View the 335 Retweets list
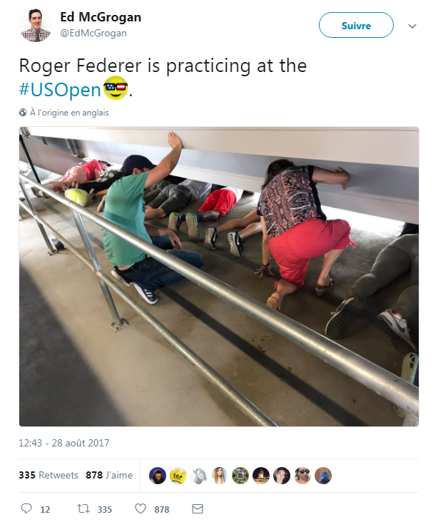Viewport: 438px width, 527px height. [49, 475]
